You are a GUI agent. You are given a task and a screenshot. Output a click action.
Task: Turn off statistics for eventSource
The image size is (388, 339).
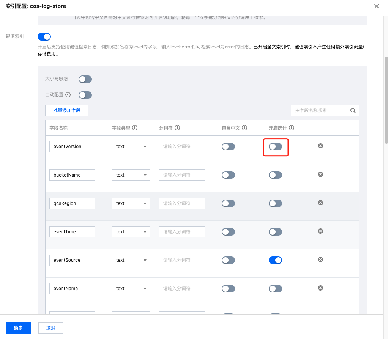coord(275,260)
